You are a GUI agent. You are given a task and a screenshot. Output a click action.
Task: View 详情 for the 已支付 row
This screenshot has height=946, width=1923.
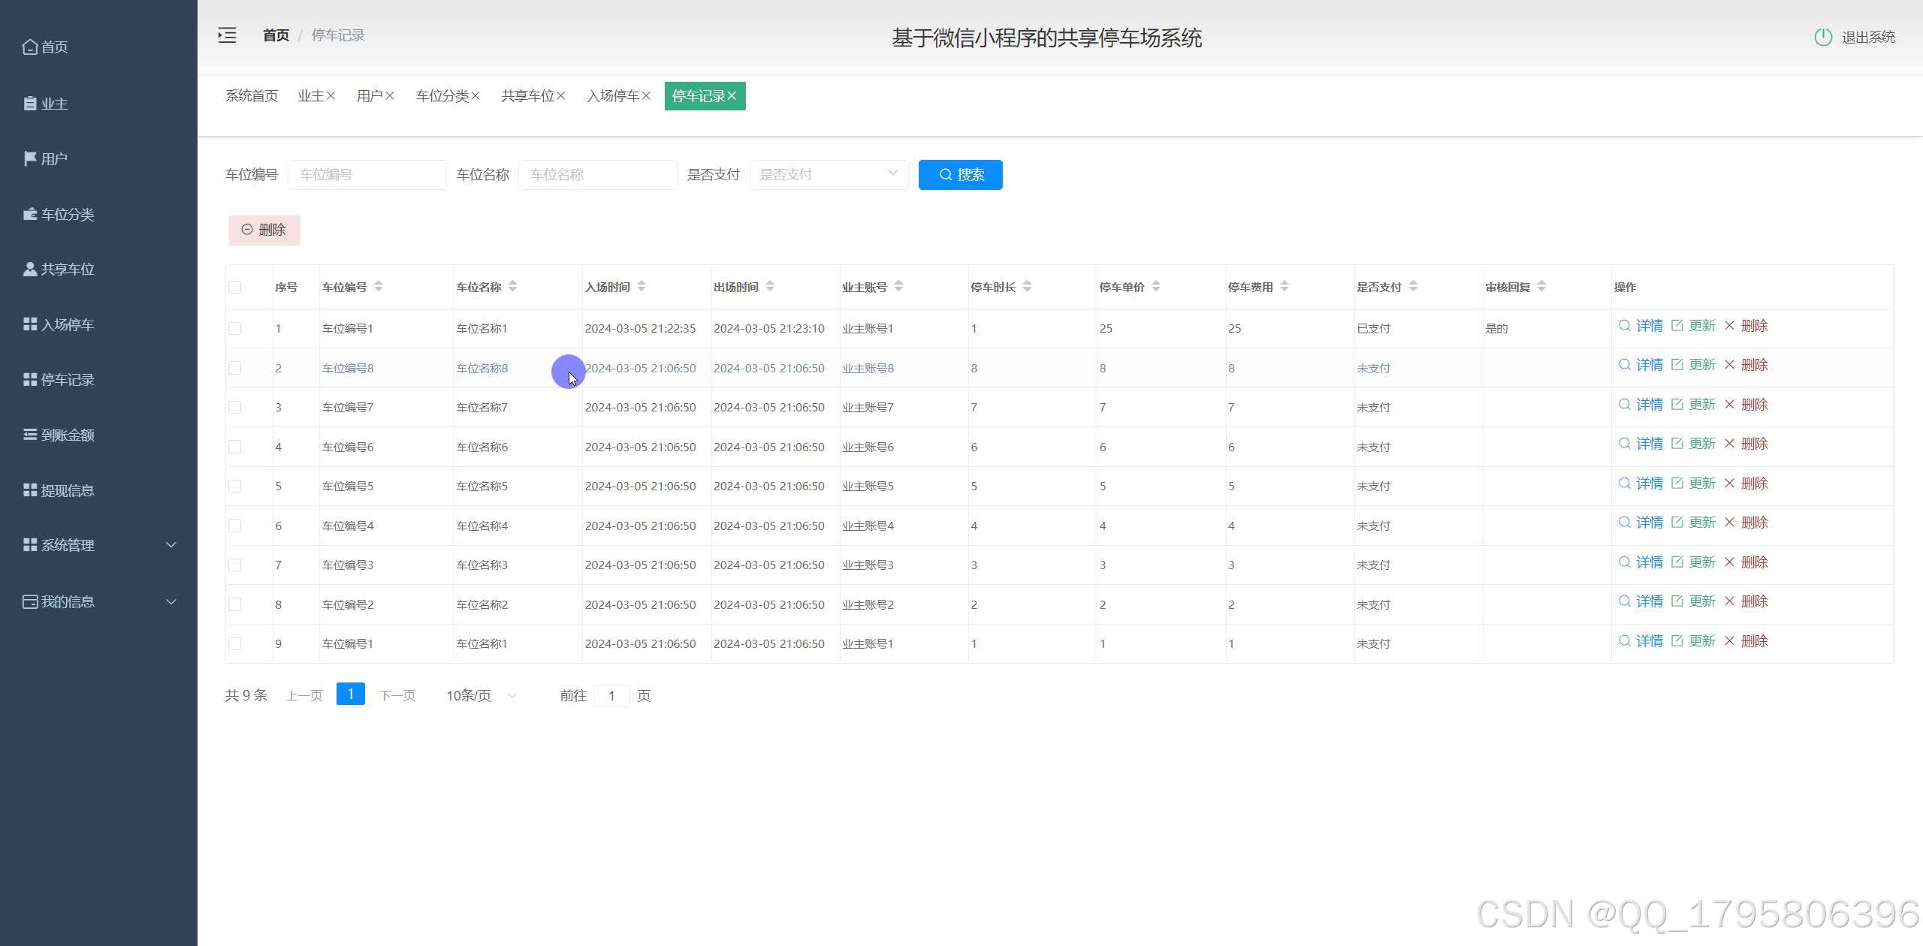tap(1641, 326)
